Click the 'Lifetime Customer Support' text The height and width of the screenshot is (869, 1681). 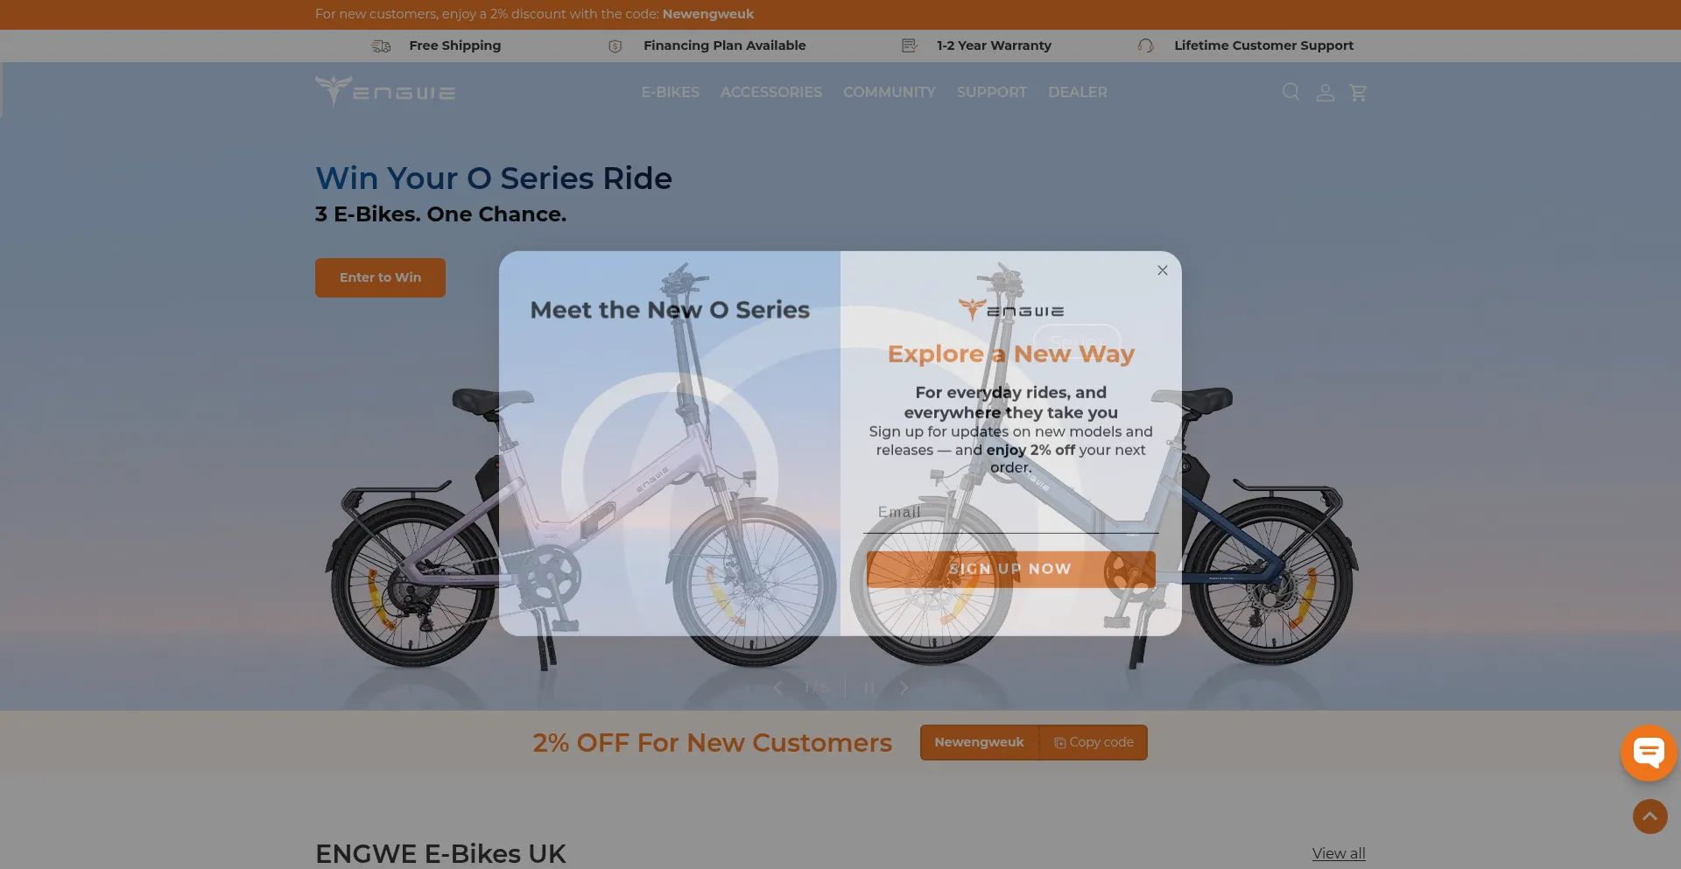1263,46
